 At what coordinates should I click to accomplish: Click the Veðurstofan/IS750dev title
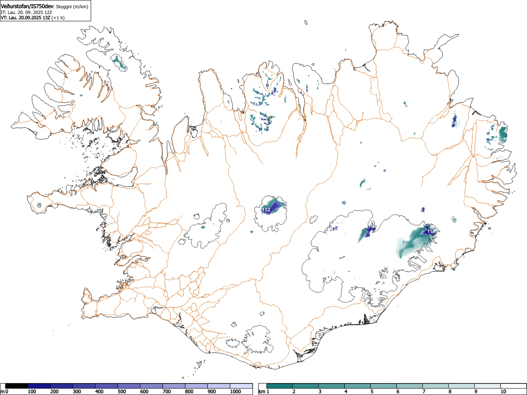coord(27,6)
